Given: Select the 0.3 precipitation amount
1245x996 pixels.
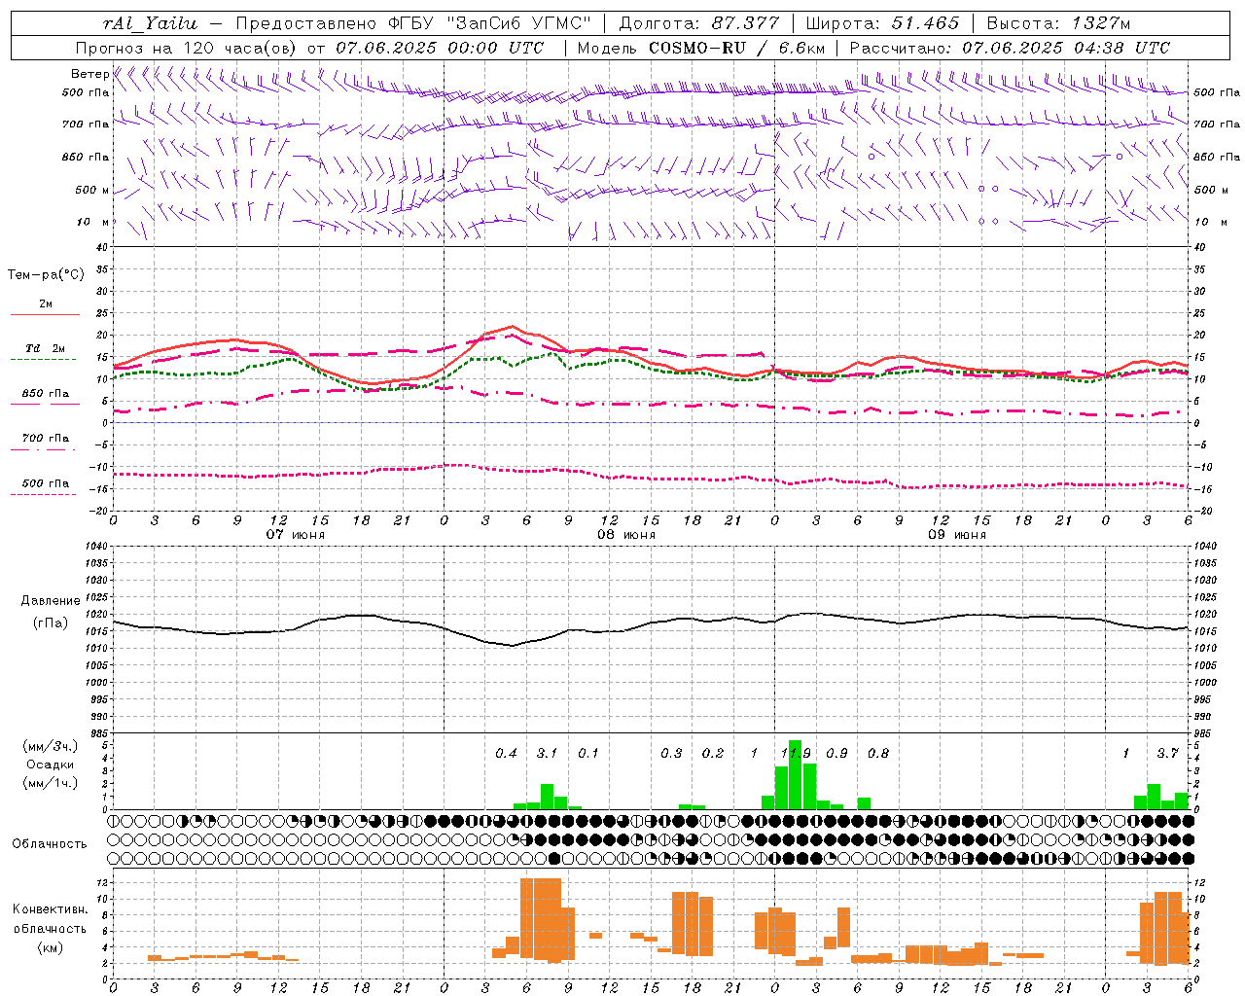Looking at the screenshot, I should [671, 754].
